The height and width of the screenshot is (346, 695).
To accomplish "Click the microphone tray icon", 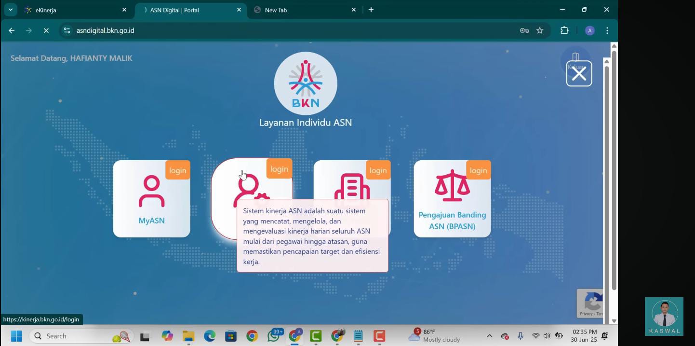I will (521, 336).
